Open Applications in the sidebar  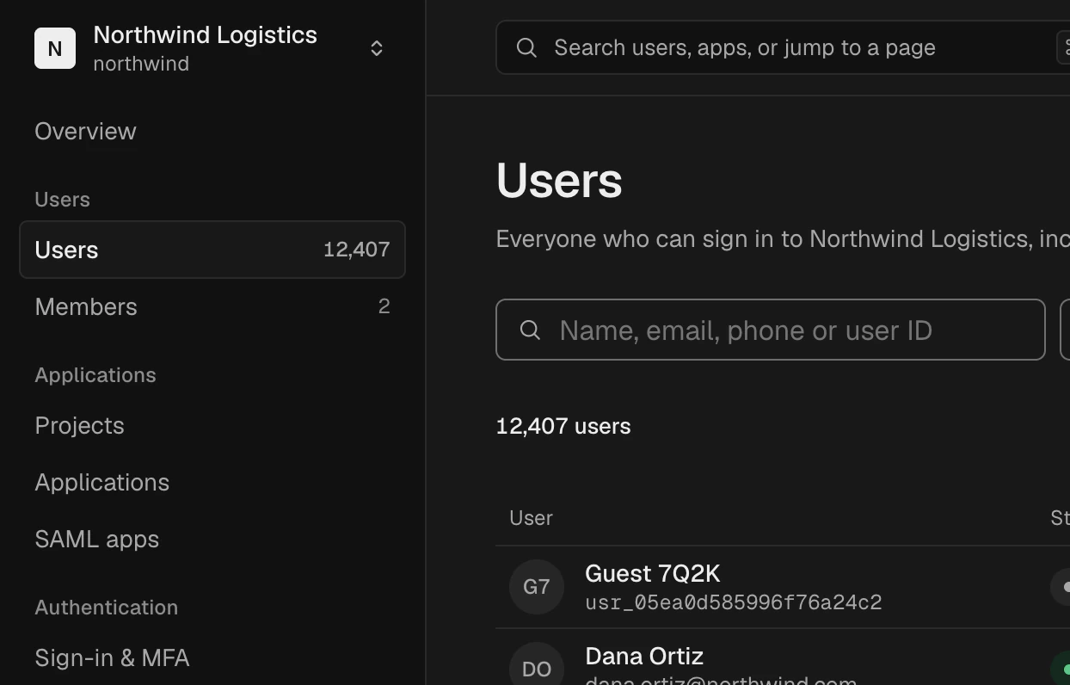(101, 482)
